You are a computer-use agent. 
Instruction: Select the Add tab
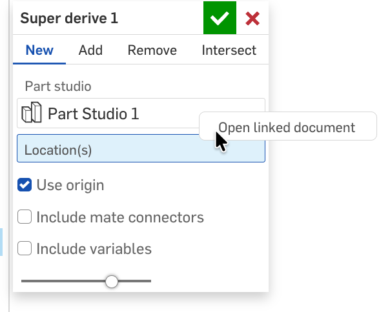(90, 50)
